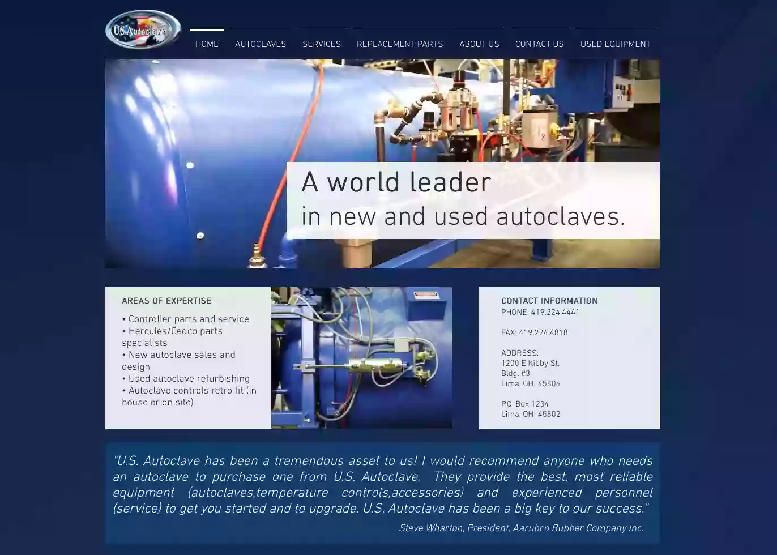The image size is (777, 555).
Task: Click the 'Bldg. #3' address line
Action: point(515,374)
